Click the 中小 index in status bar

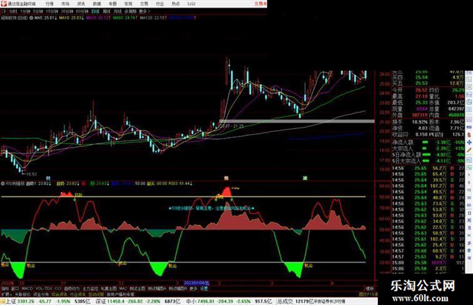point(191,301)
